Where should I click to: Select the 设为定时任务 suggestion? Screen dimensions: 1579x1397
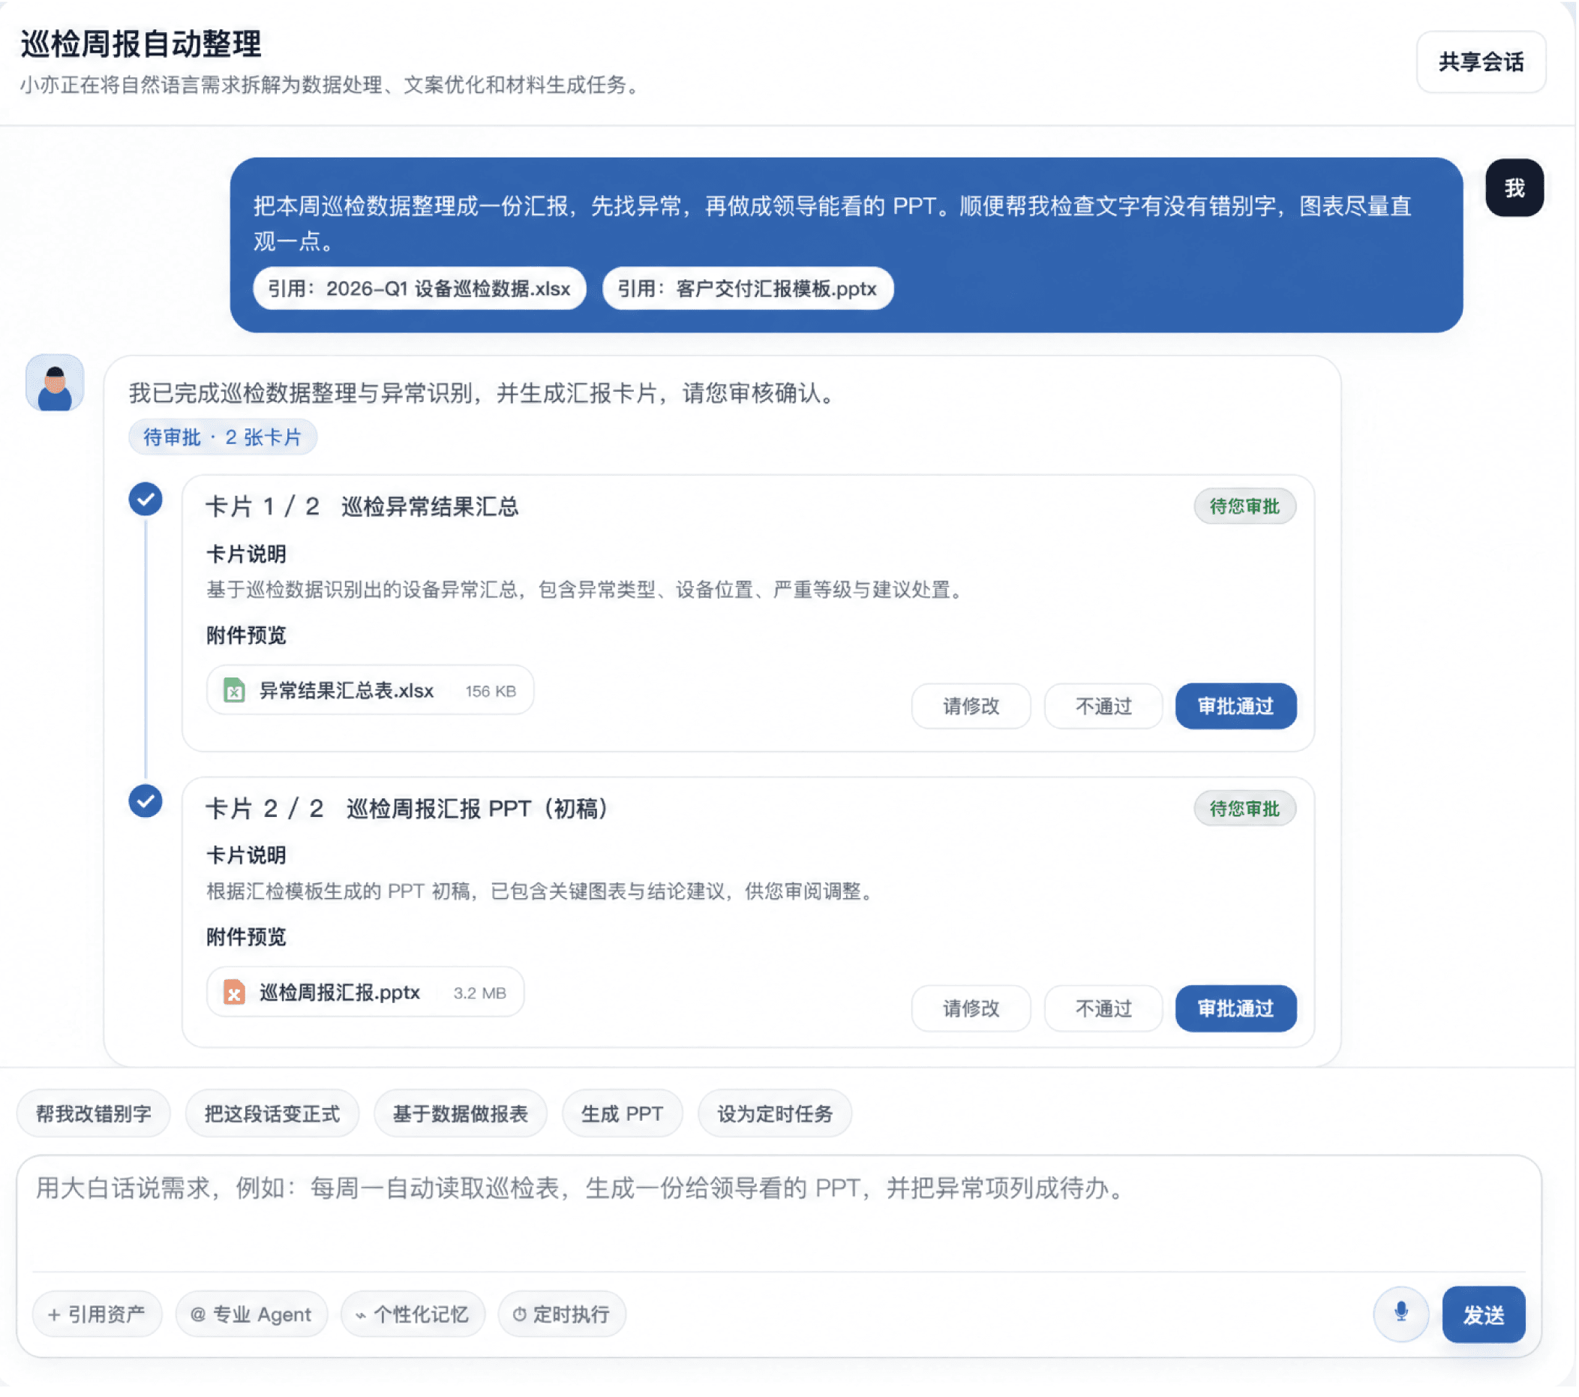(x=775, y=1113)
